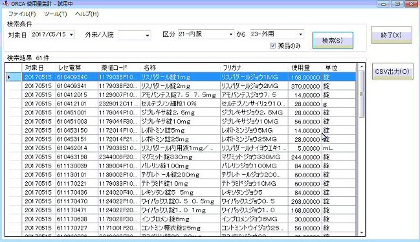Screen dimensions: 420x242
Task: Click scrollbar up arrow in results grid
Action: (x=362, y=67)
